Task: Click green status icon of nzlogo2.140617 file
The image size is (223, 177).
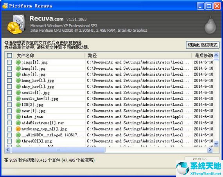Action: pyautogui.click(x=18, y=135)
